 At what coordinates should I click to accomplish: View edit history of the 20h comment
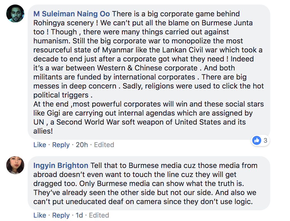point(104,145)
